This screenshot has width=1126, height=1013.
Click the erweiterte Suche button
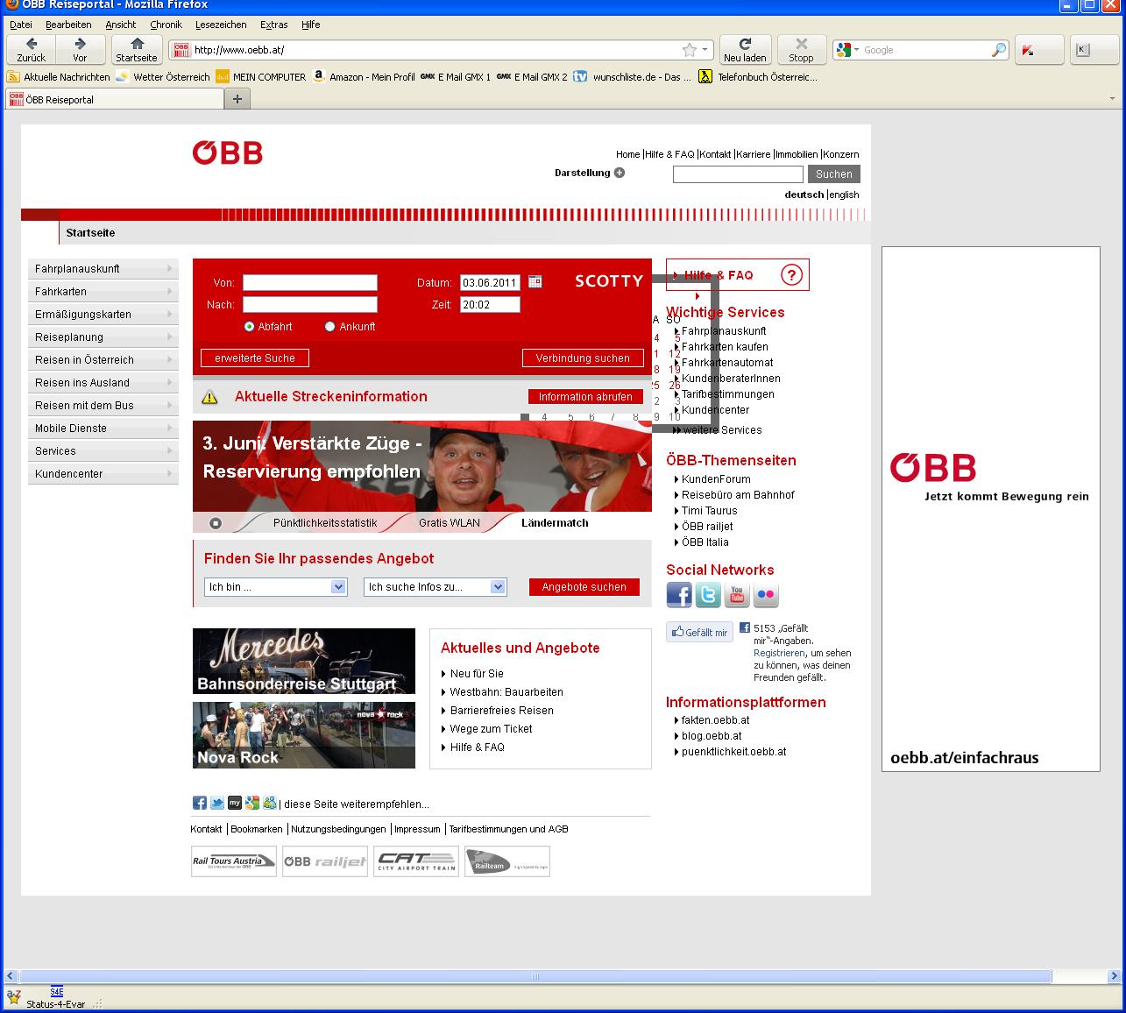[255, 358]
